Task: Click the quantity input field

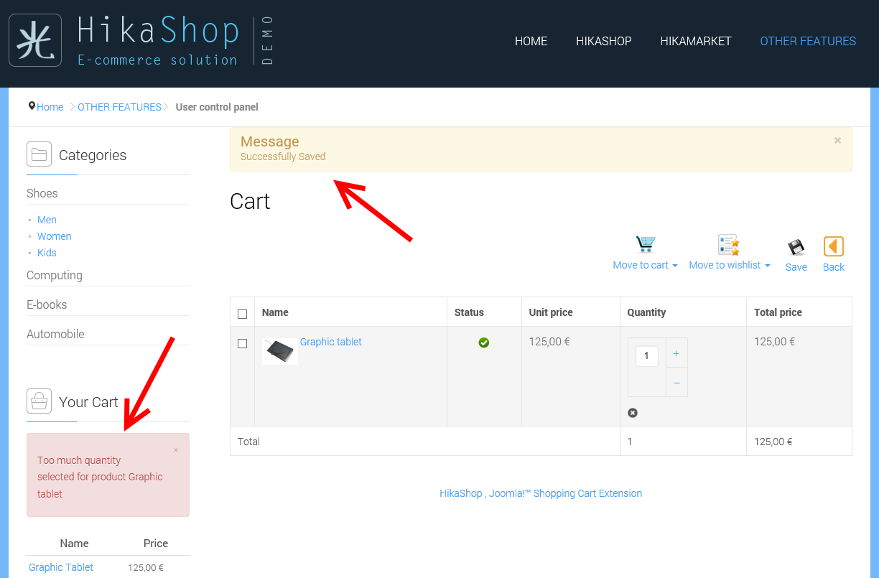Action: (x=647, y=355)
